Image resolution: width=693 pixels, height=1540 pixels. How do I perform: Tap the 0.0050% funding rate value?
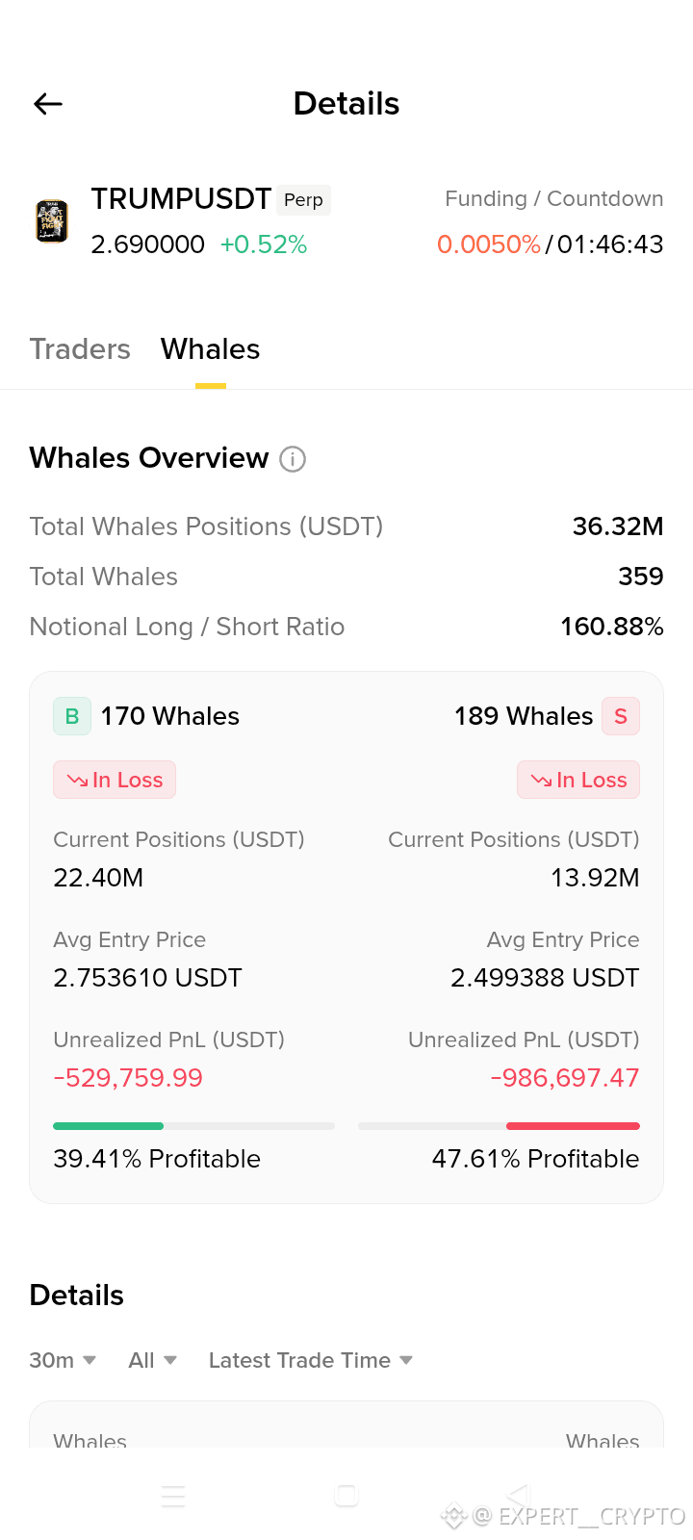[x=489, y=244]
